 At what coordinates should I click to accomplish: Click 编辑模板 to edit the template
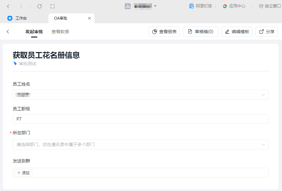pos(237,31)
